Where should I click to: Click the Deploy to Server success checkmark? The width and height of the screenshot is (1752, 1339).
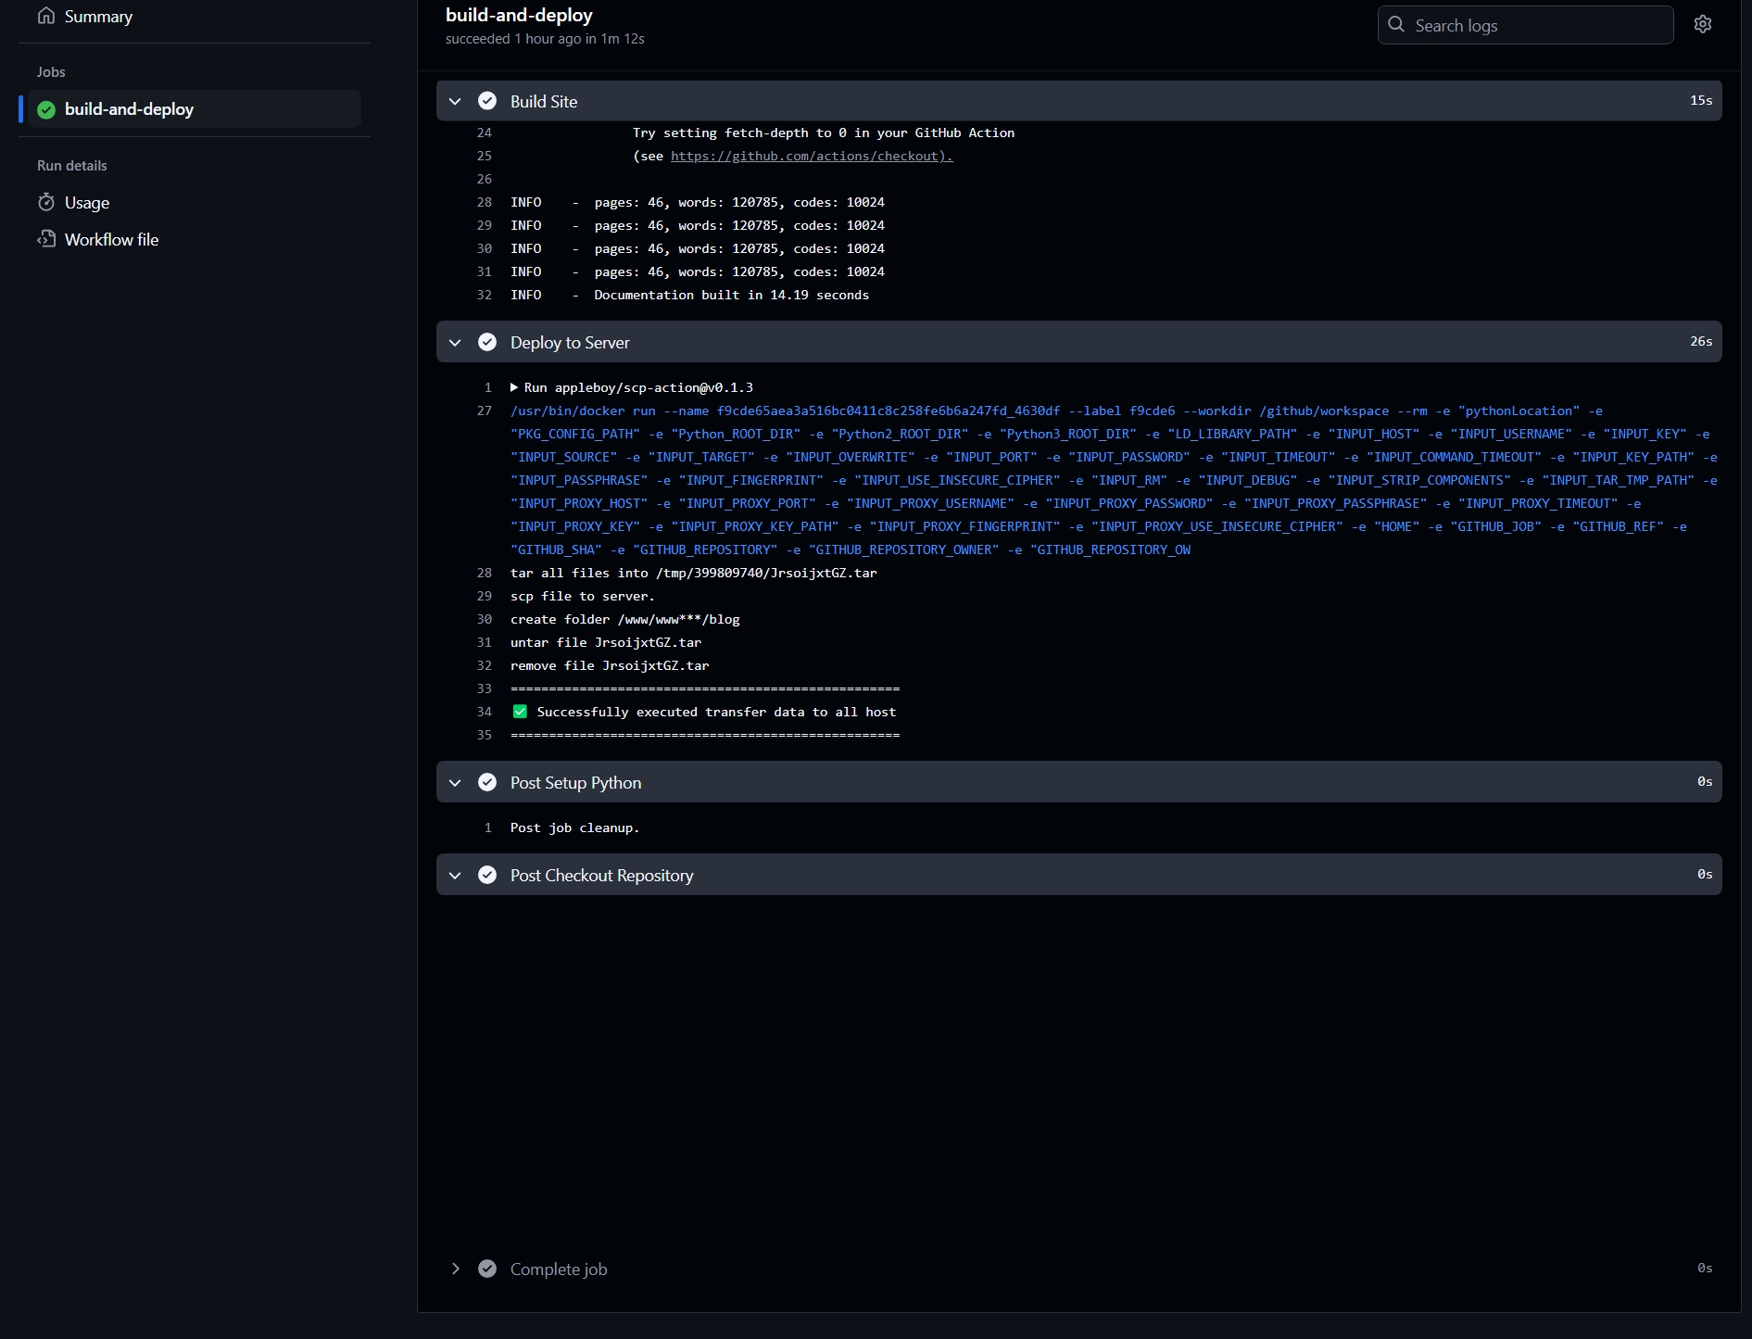[x=487, y=342]
